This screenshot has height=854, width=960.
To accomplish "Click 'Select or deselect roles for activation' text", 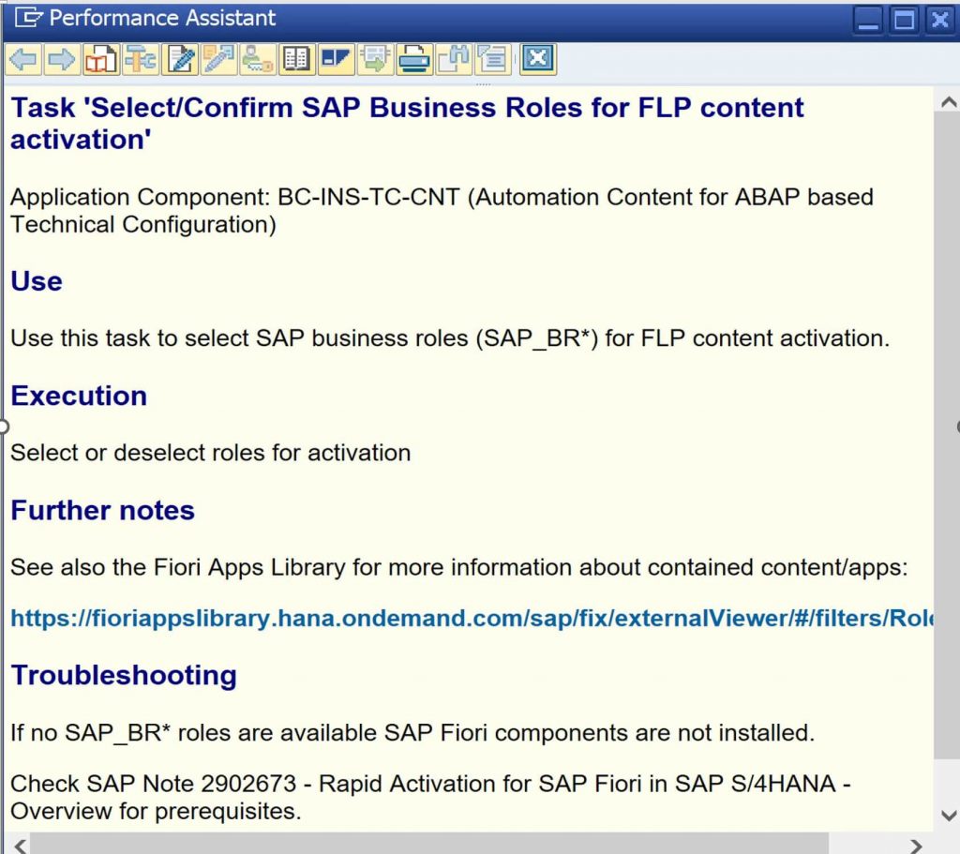I will pyautogui.click(x=211, y=453).
